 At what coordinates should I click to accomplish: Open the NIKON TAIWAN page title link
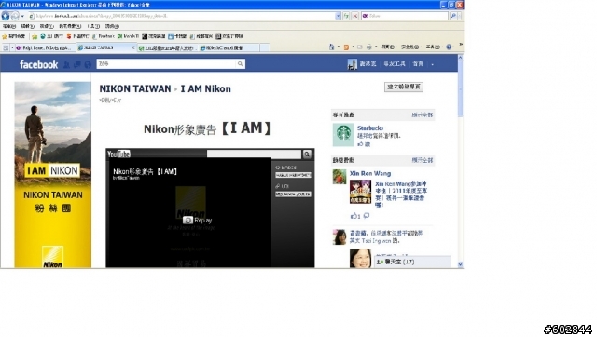[135, 88]
